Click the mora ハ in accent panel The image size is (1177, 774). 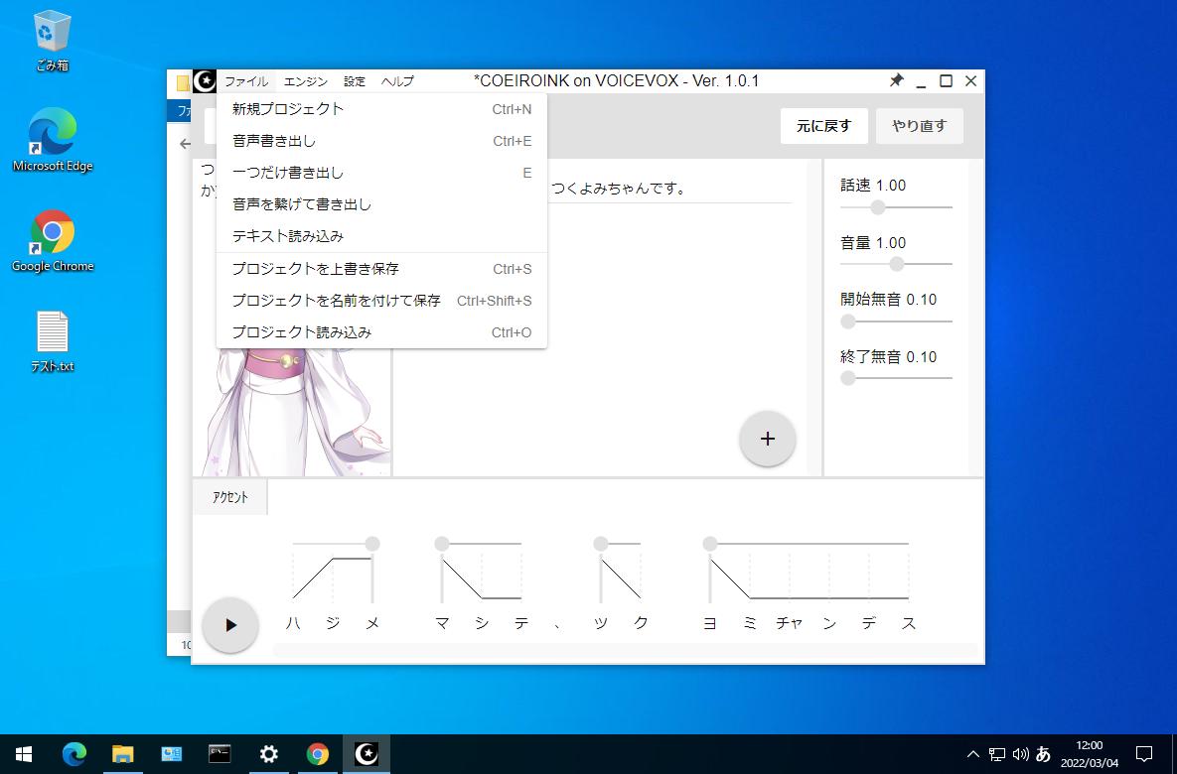point(293,623)
